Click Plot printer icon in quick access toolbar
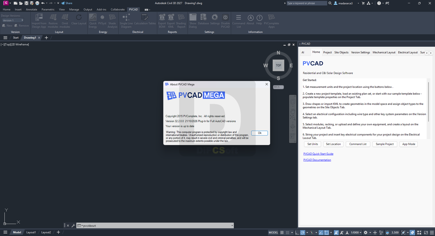 (x=37, y=3)
